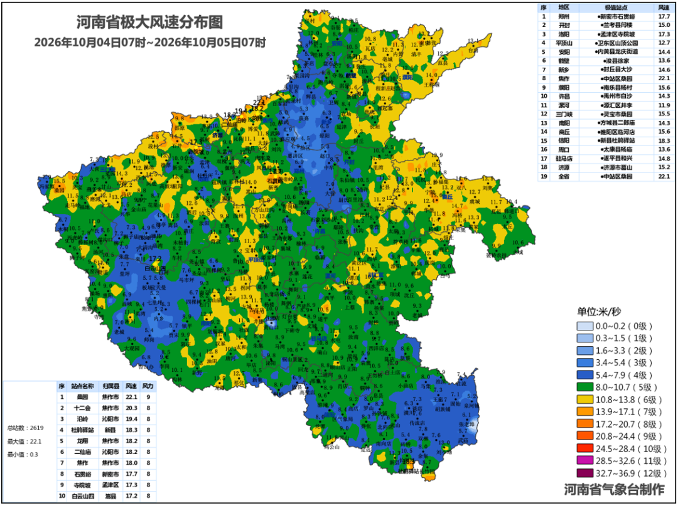Click 南乐县杨村 station cell
Screen dimensions: 678x506
tap(616, 87)
